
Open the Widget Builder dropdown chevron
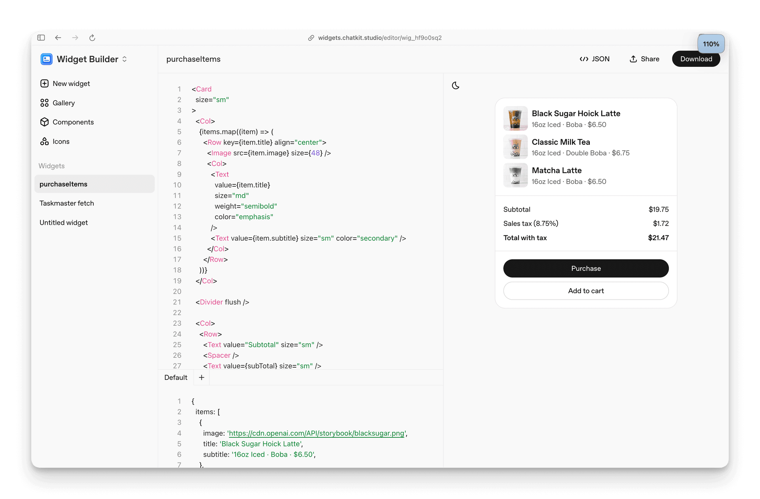point(124,59)
